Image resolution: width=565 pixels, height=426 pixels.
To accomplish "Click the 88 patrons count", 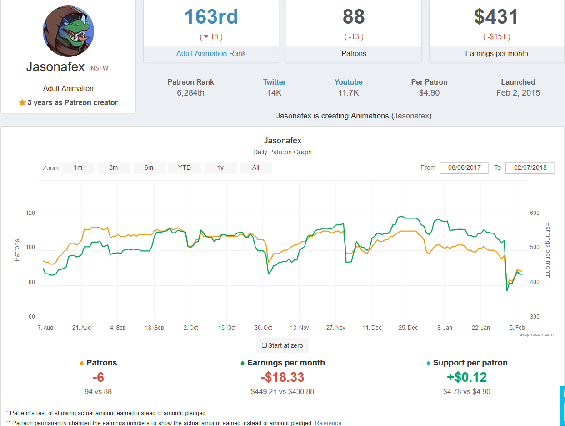I will point(354,17).
